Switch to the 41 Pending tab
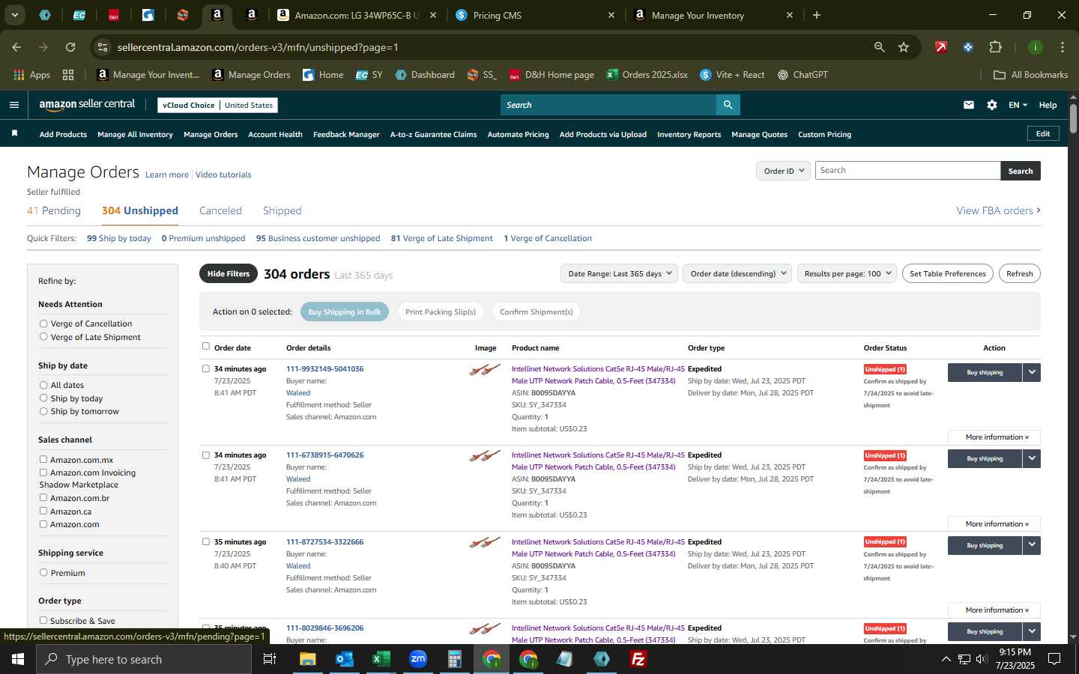Viewport: 1079px width, 674px height. pyautogui.click(x=54, y=210)
